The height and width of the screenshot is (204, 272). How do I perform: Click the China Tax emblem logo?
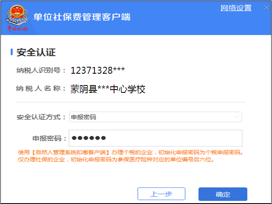[17, 18]
